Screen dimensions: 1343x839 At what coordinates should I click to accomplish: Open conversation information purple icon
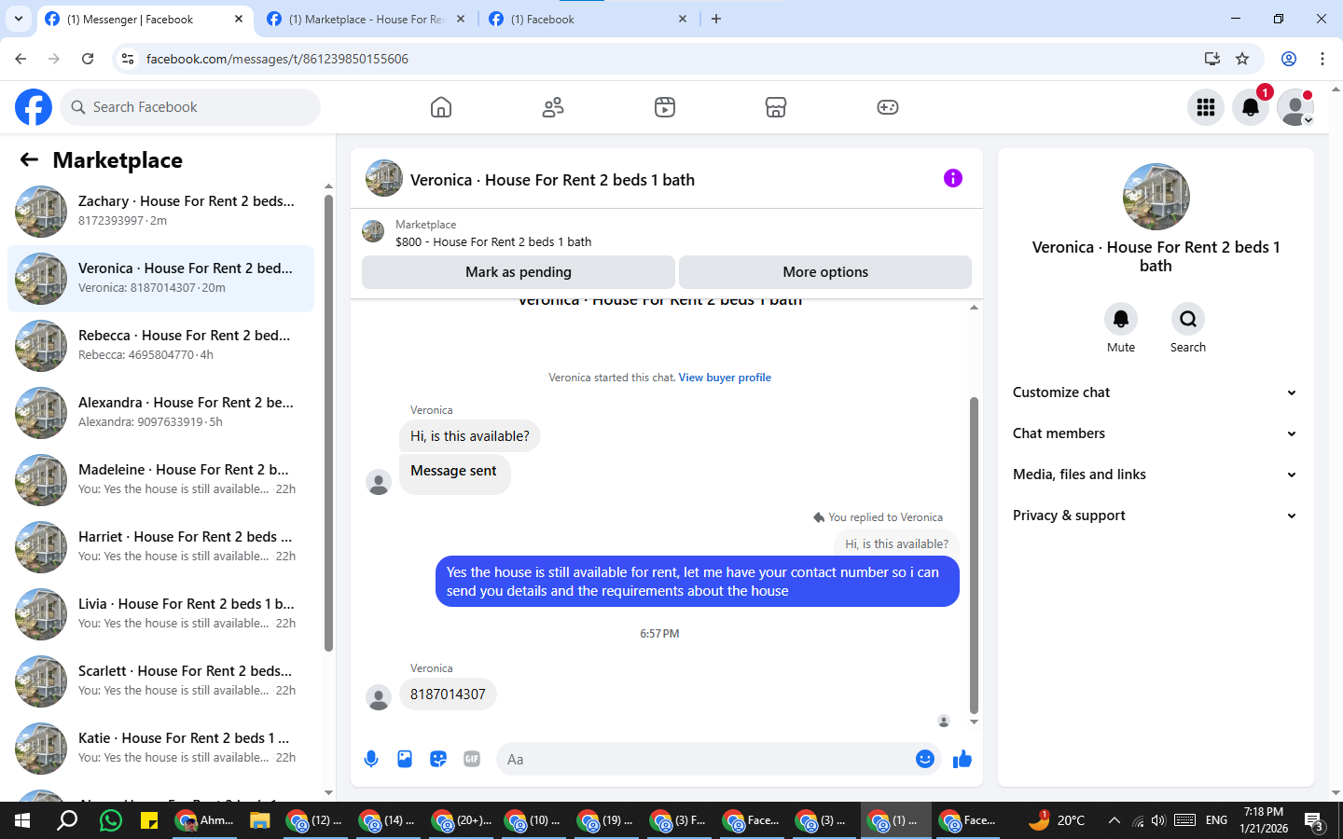click(952, 178)
